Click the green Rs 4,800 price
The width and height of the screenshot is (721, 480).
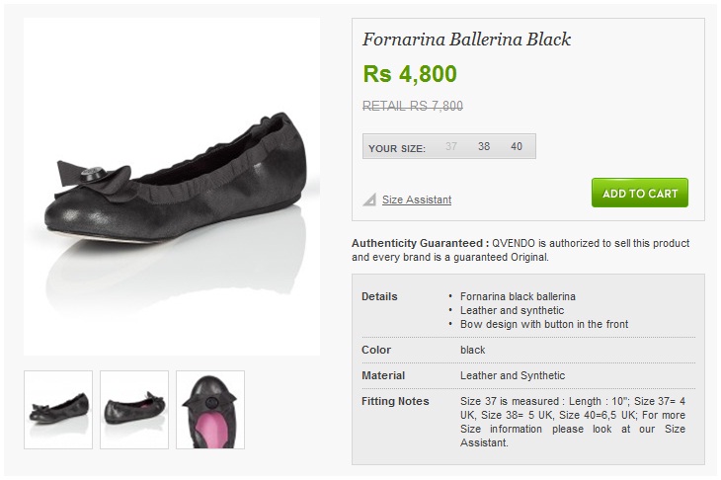tap(410, 74)
